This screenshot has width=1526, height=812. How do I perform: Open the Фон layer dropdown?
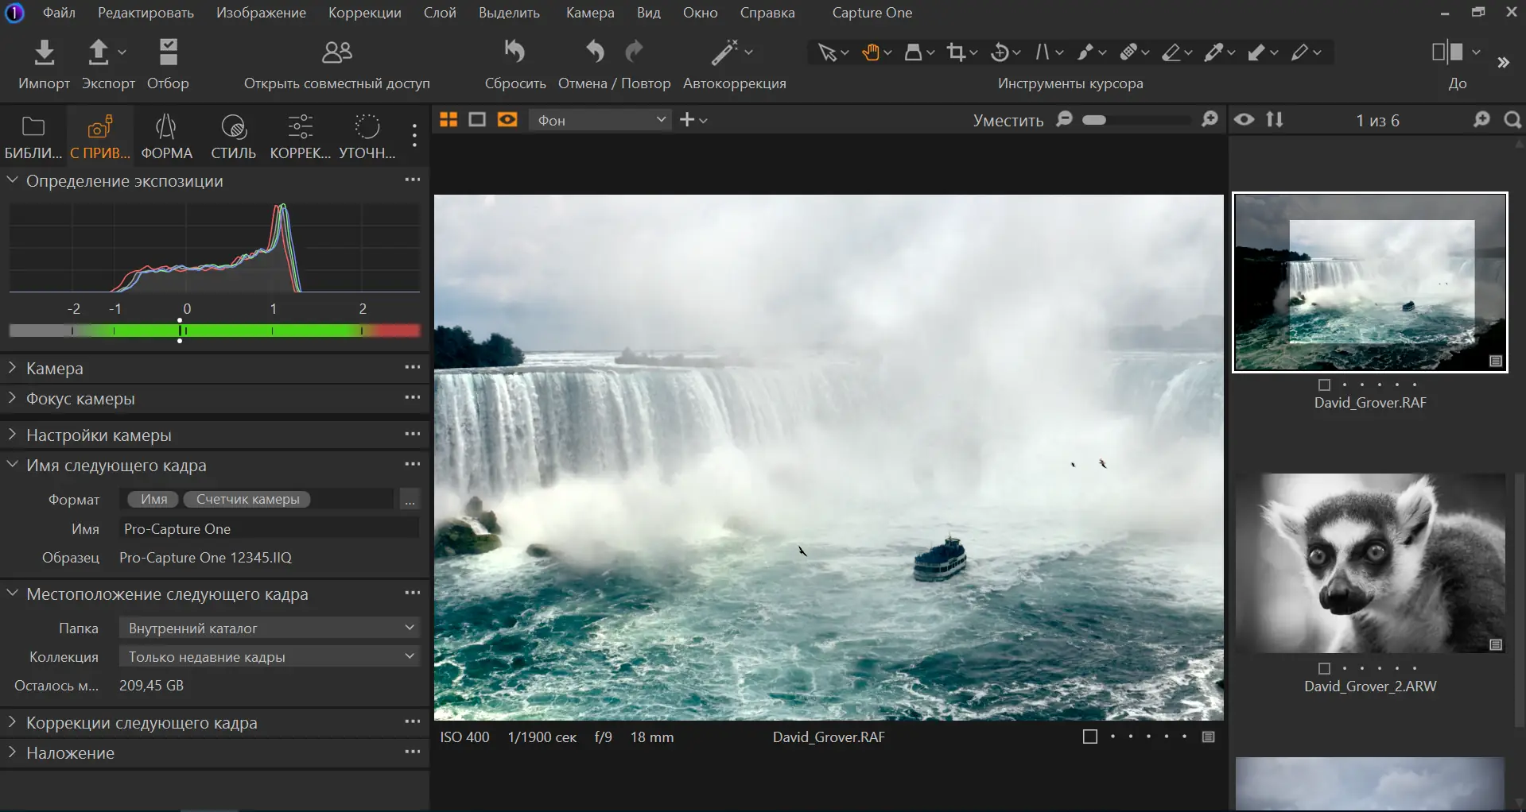point(600,120)
